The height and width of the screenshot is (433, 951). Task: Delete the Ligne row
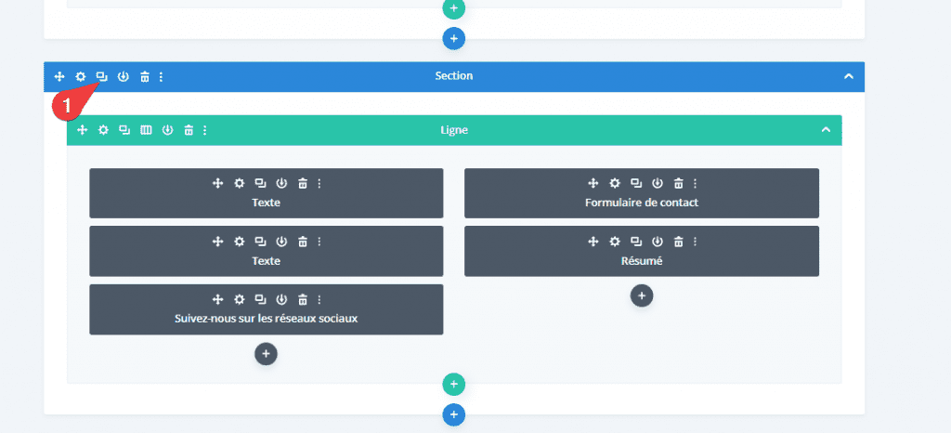(x=189, y=130)
